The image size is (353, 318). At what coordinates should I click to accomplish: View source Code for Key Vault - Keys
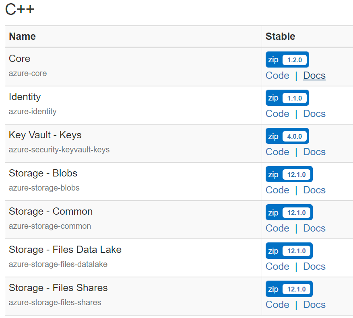click(x=277, y=152)
